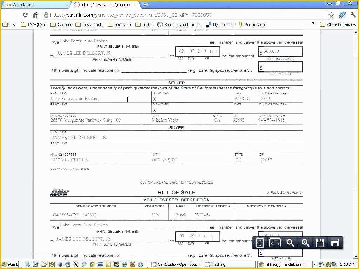Expand hidden system tray icons
The image size is (359, 269).
315,264
